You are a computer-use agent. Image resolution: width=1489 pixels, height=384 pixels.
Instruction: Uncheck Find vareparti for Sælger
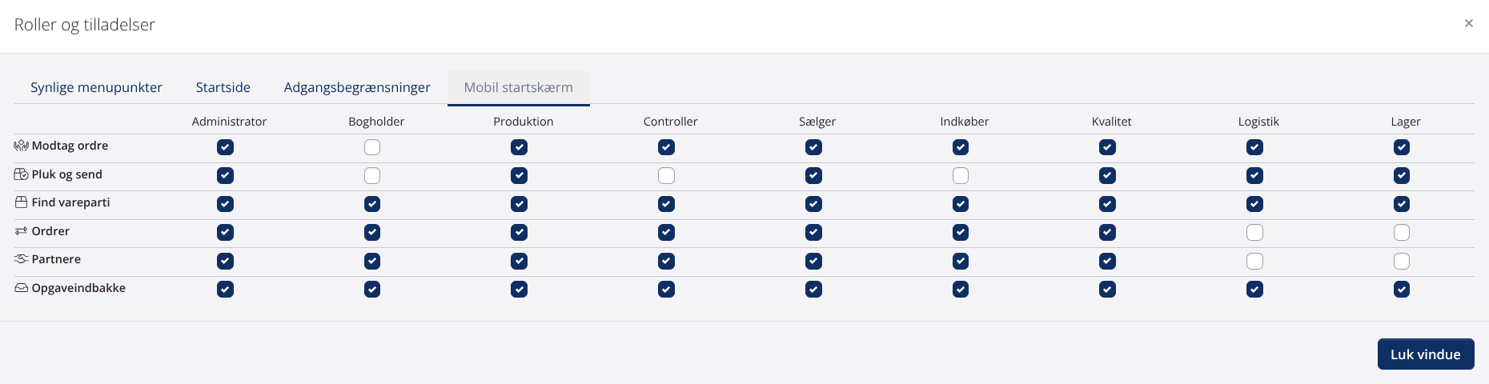click(813, 204)
